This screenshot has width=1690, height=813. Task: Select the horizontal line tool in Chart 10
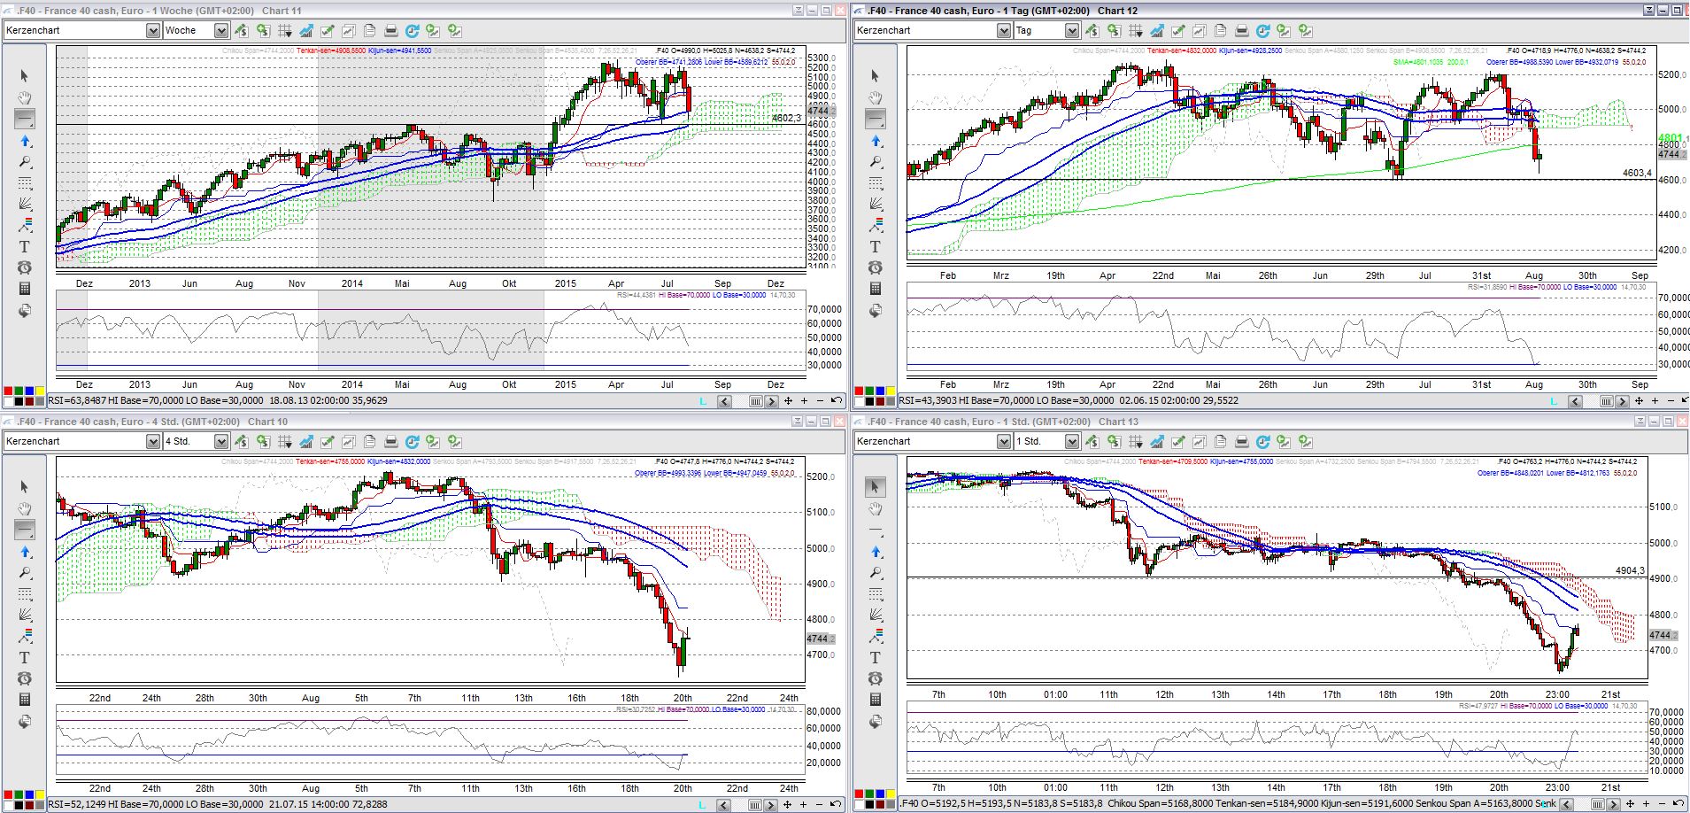tap(25, 530)
